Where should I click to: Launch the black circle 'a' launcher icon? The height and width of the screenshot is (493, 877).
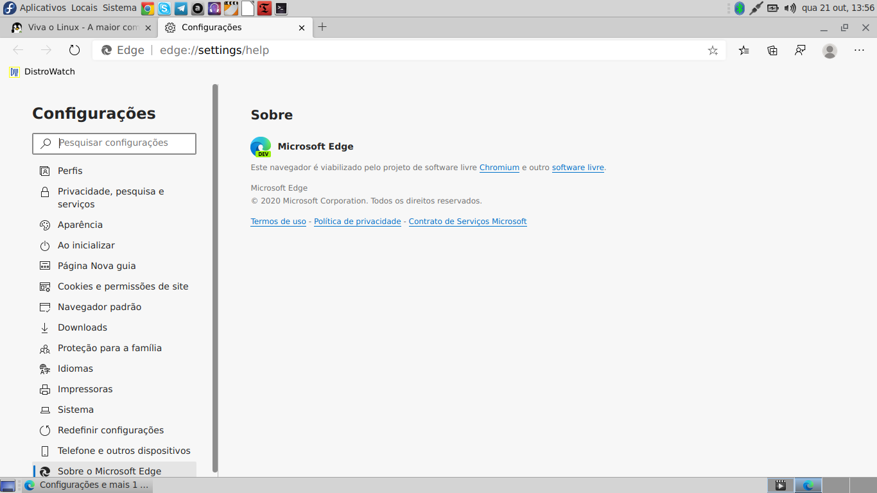(198, 8)
